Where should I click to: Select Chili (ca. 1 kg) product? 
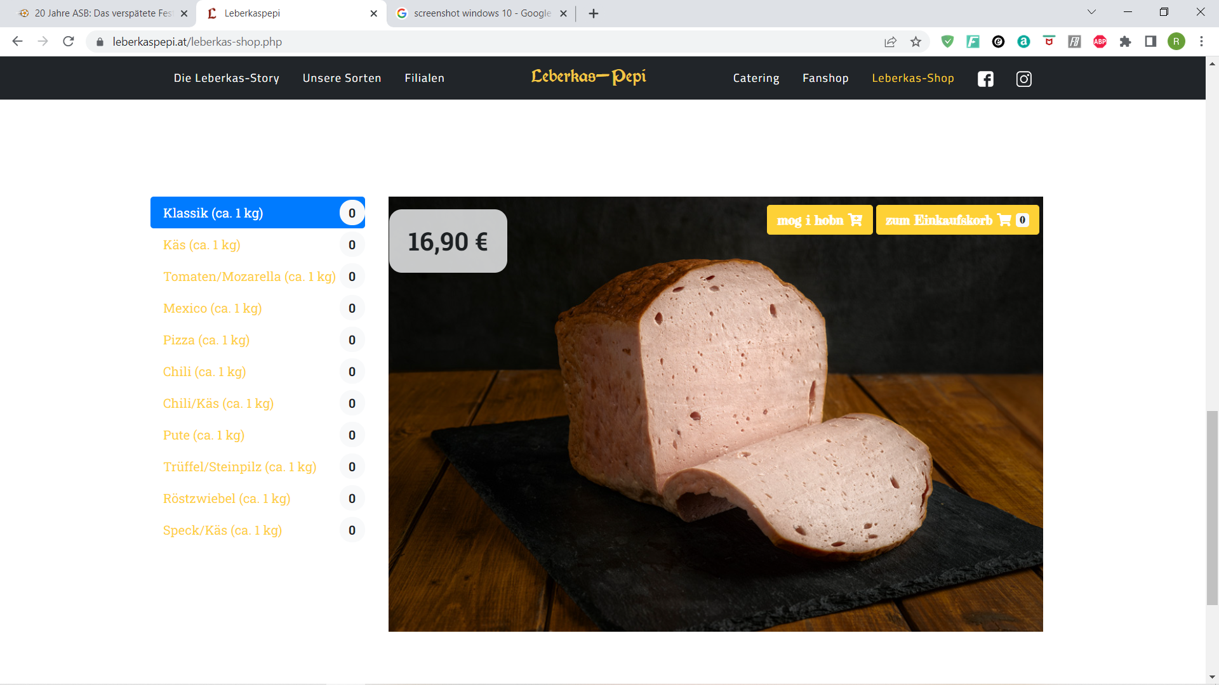pyautogui.click(x=258, y=372)
